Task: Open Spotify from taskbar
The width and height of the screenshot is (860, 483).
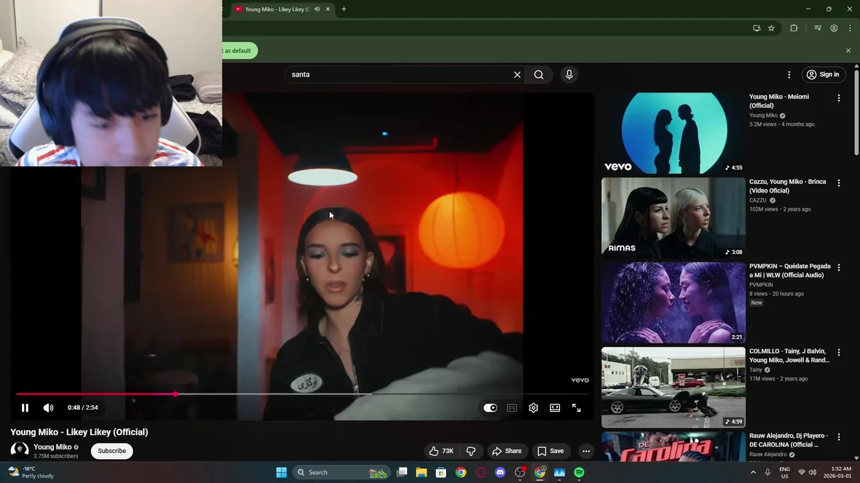Action: (x=579, y=472)
